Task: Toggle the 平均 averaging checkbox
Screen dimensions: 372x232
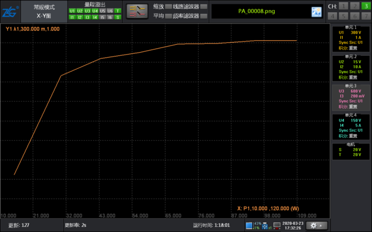Action: pos(168,16)
